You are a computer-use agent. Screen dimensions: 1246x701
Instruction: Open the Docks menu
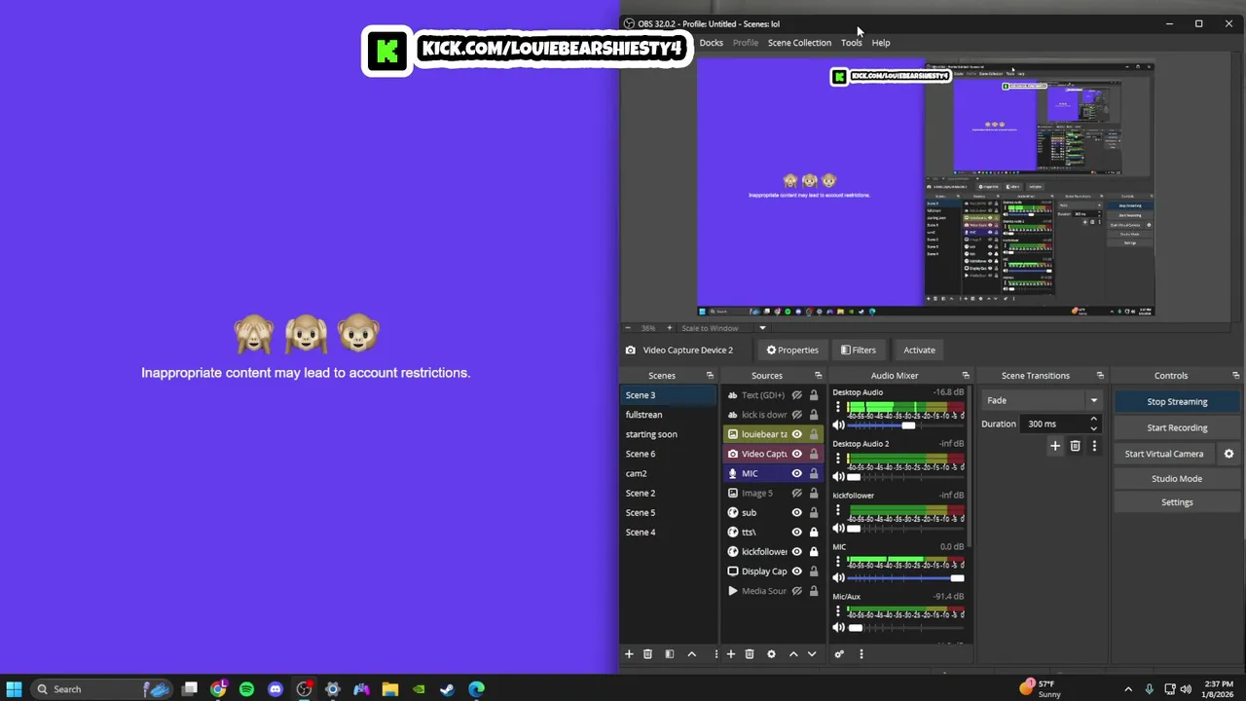tap(712, 43)
